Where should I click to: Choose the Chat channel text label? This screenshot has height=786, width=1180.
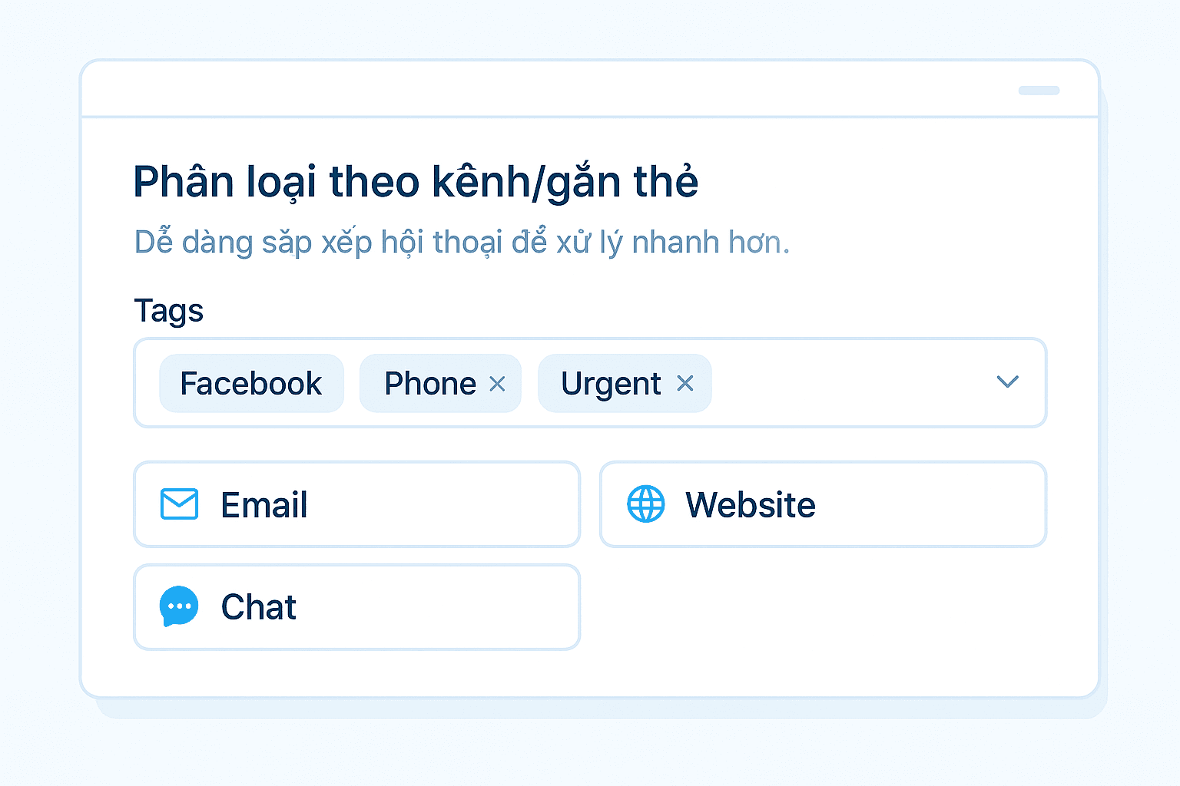pos(258,607)
